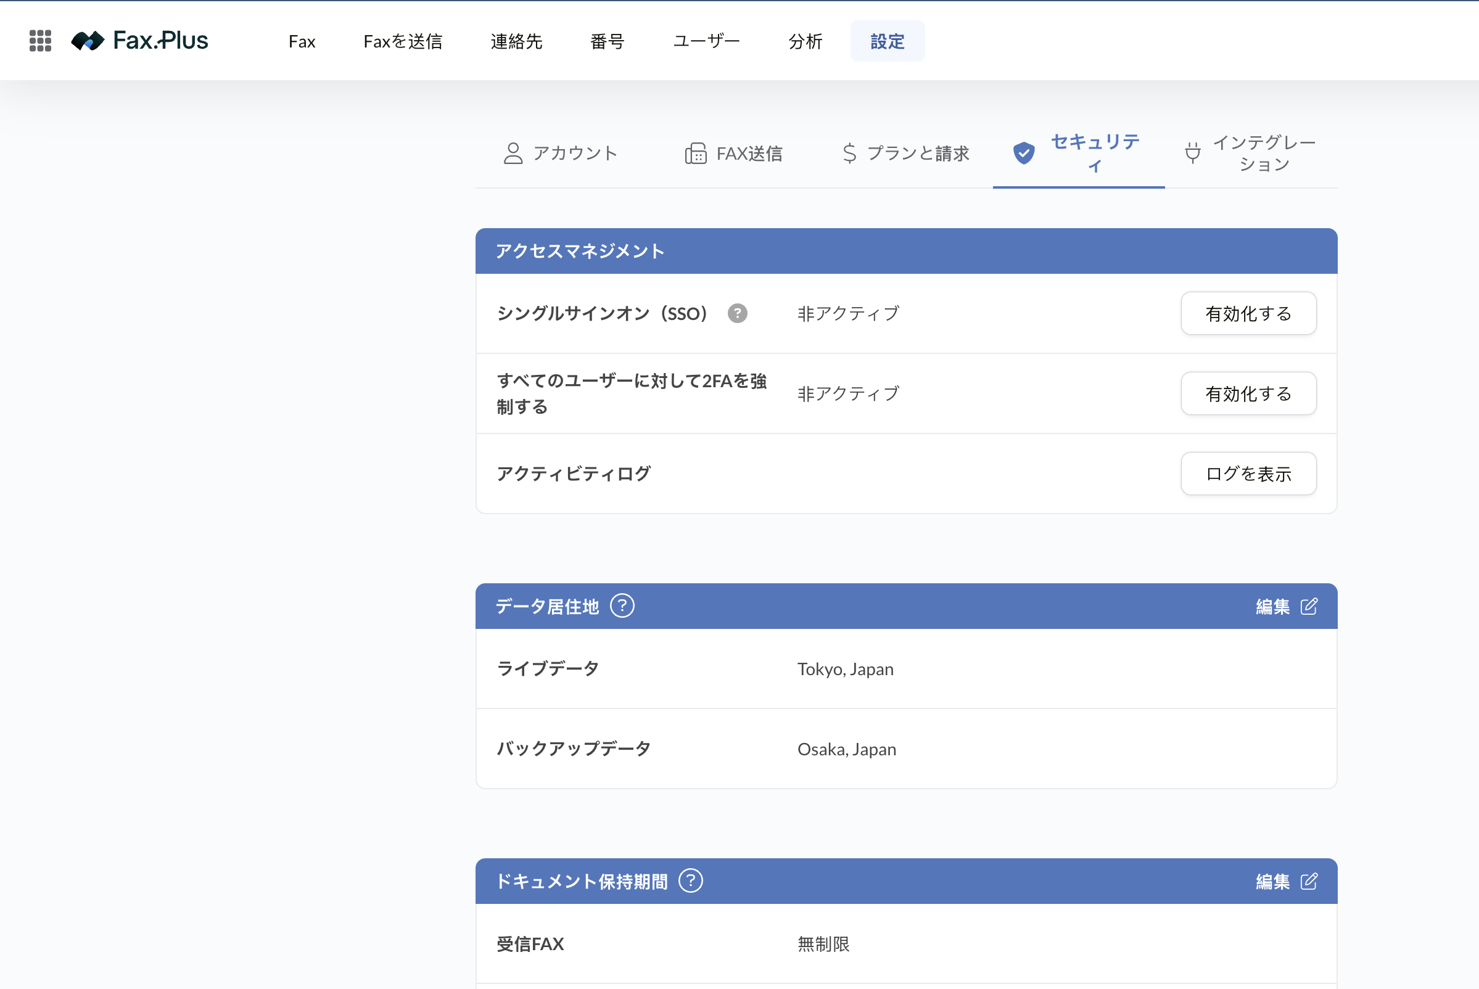Click the Tokyo, Japan value
This screenshot has height=989, width=1479.
846,668
